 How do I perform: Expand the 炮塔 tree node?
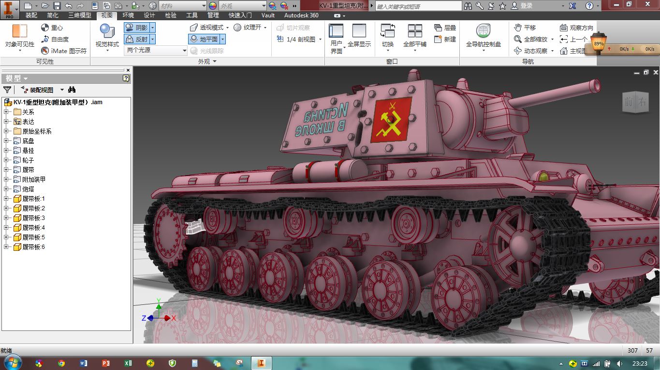pyautogui.click(x=6, y=189)
